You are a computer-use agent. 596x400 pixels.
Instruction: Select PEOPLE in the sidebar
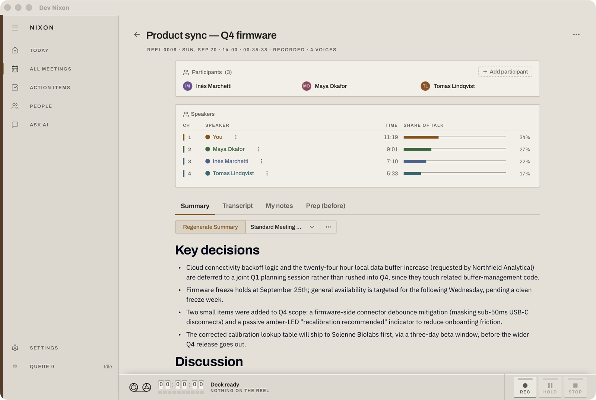(x=41, y=106)
